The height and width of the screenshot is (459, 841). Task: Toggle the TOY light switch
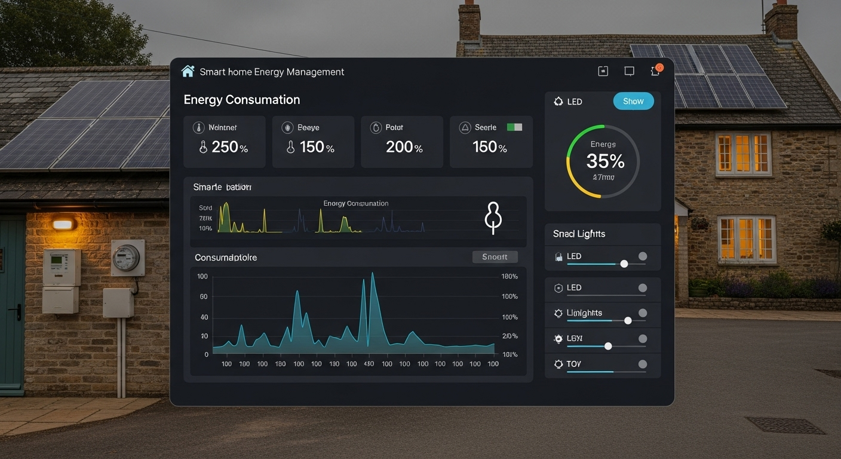point(643,364)
